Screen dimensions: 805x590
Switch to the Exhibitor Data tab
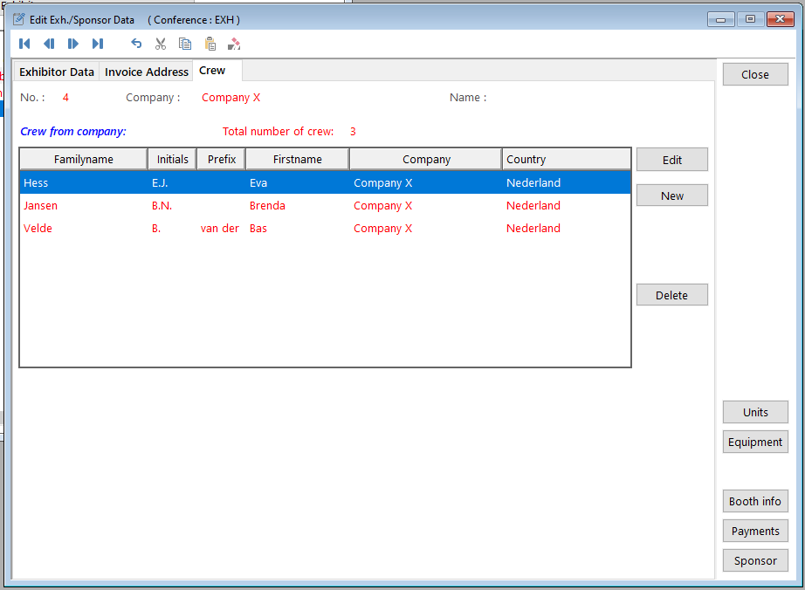57,72
